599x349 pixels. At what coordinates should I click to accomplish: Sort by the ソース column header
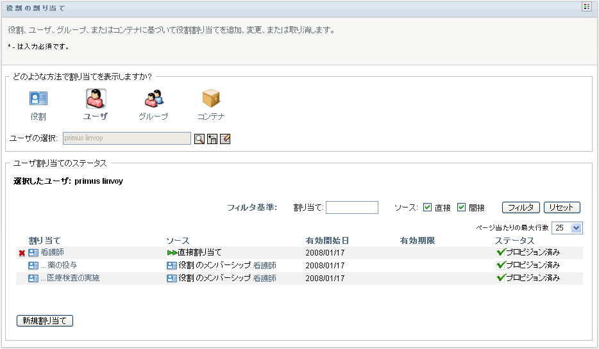[178, 241]
